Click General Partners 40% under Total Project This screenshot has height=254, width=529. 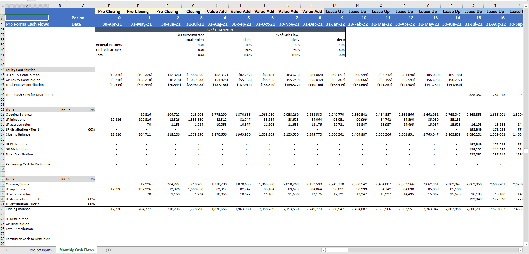(201, 45)
